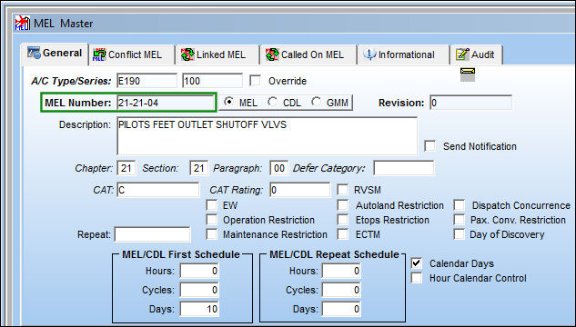Select the CDL radio button
576x327 pixels.
point(273,102)
